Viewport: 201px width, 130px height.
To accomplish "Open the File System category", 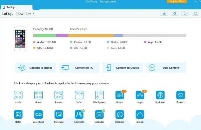I will (x=99, y=95).
